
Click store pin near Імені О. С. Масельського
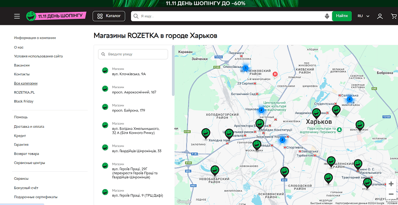click(358, 165)
